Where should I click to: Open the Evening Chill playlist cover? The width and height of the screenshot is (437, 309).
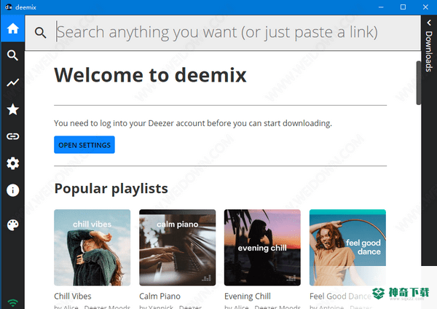pos(262,247)
